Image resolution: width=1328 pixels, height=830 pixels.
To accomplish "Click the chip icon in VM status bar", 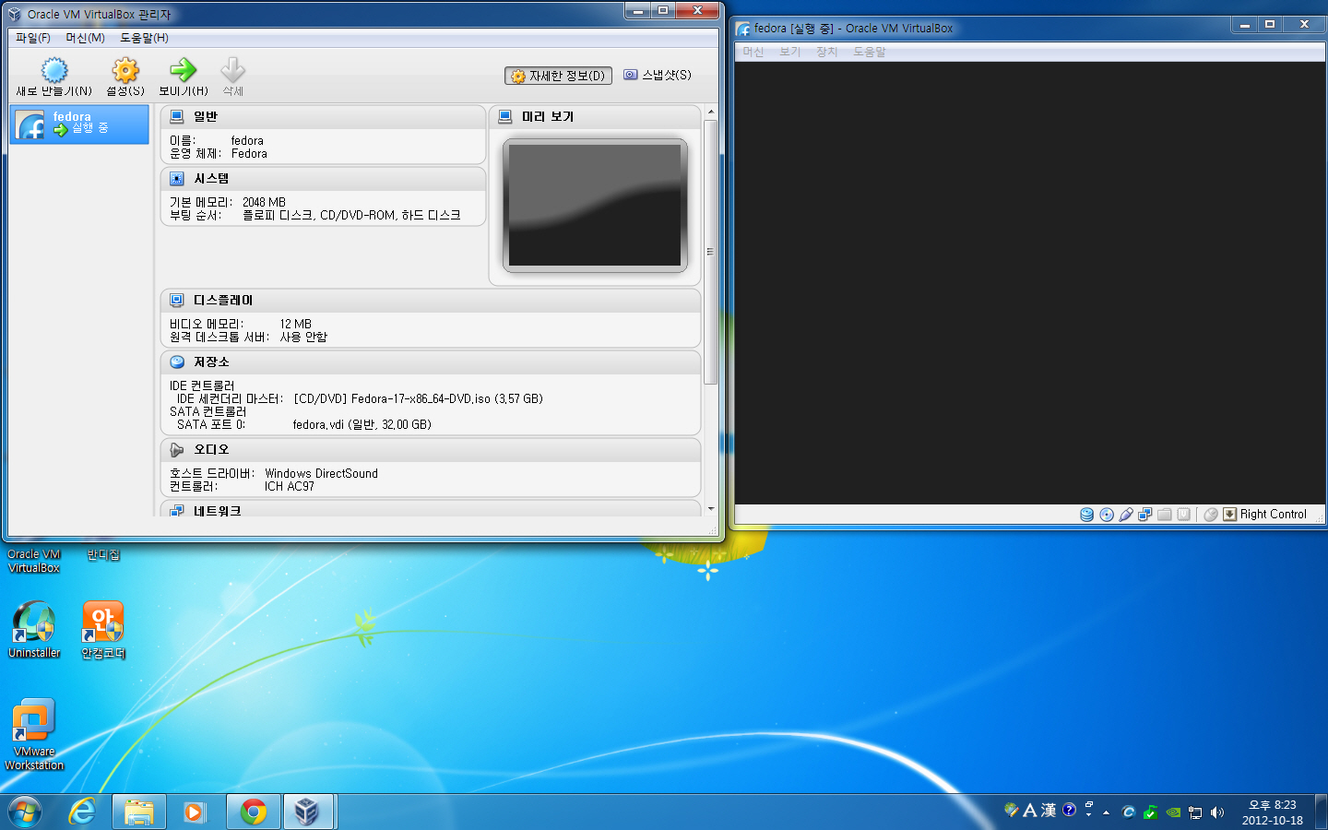I will point(1184,515).
